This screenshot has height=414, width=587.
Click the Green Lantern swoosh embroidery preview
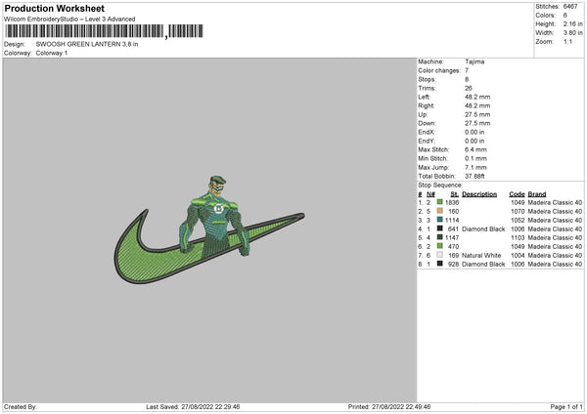click(209, 229)
